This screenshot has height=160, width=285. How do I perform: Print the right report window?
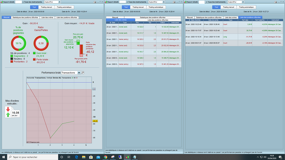pyautogui.click(x=275, y=2)
